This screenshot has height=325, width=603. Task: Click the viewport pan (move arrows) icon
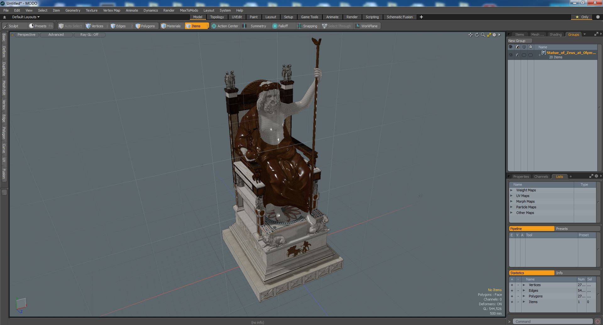point(470,35)
